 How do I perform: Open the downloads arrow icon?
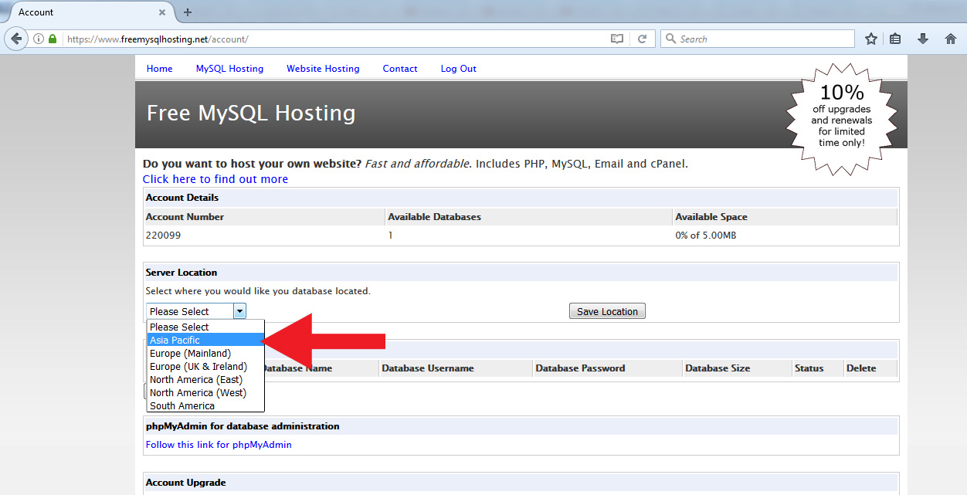[922, 39]
